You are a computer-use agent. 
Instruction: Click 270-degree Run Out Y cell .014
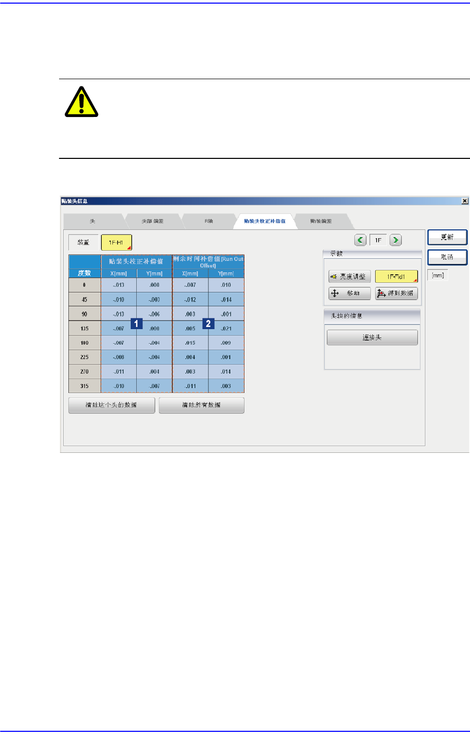point(226,372)
